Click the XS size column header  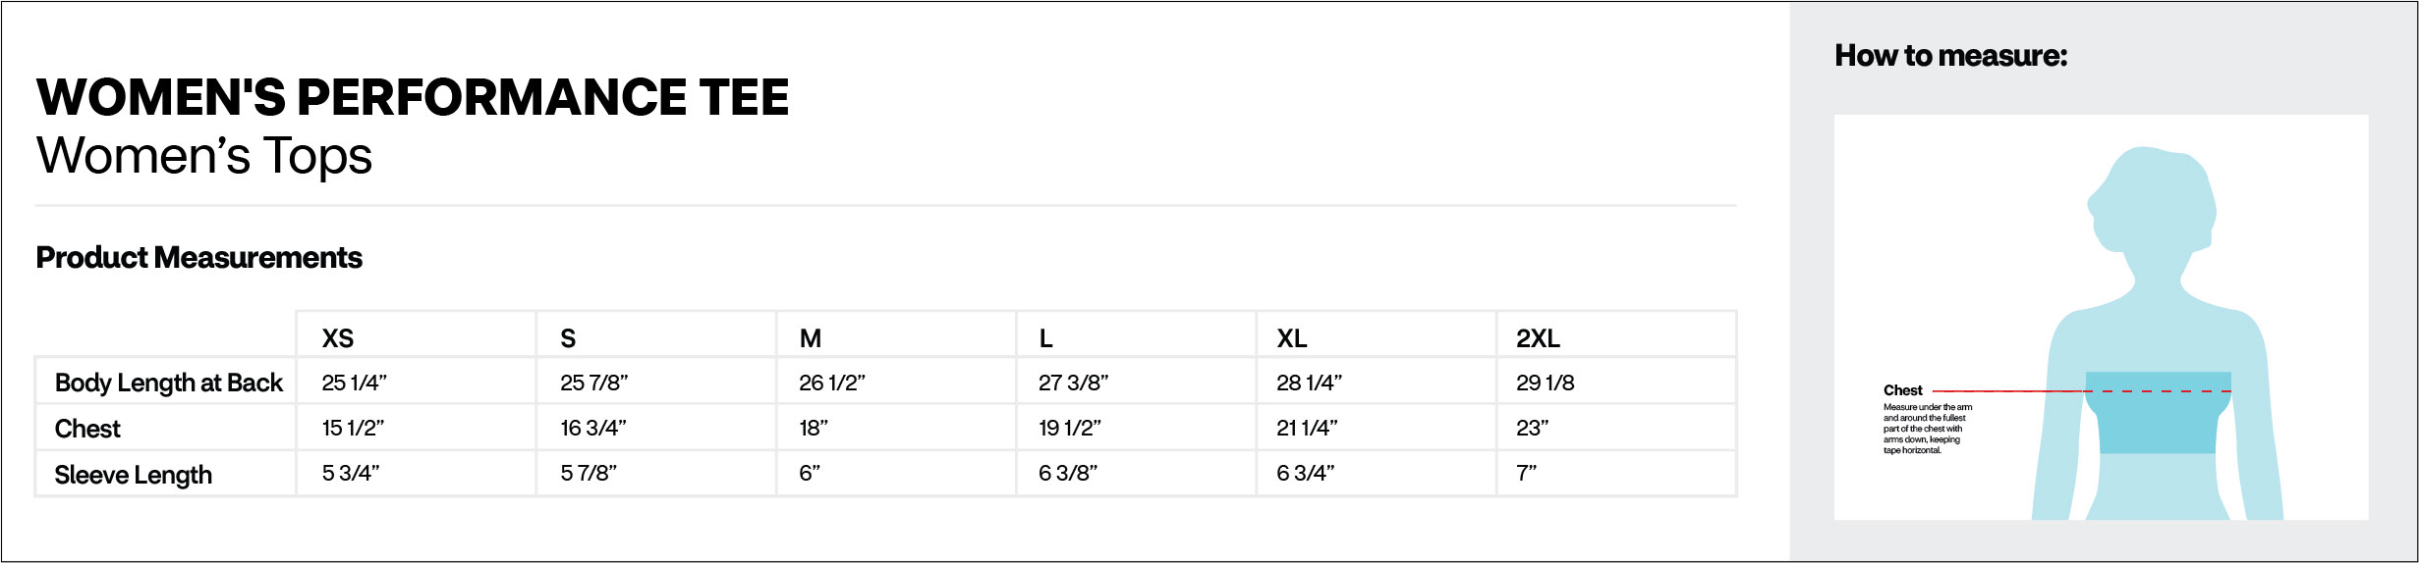pos(338,338)
